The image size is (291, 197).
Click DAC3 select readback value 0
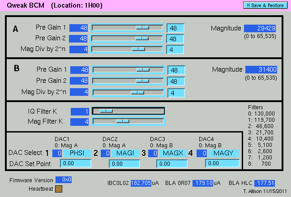(x=153, y=153)
